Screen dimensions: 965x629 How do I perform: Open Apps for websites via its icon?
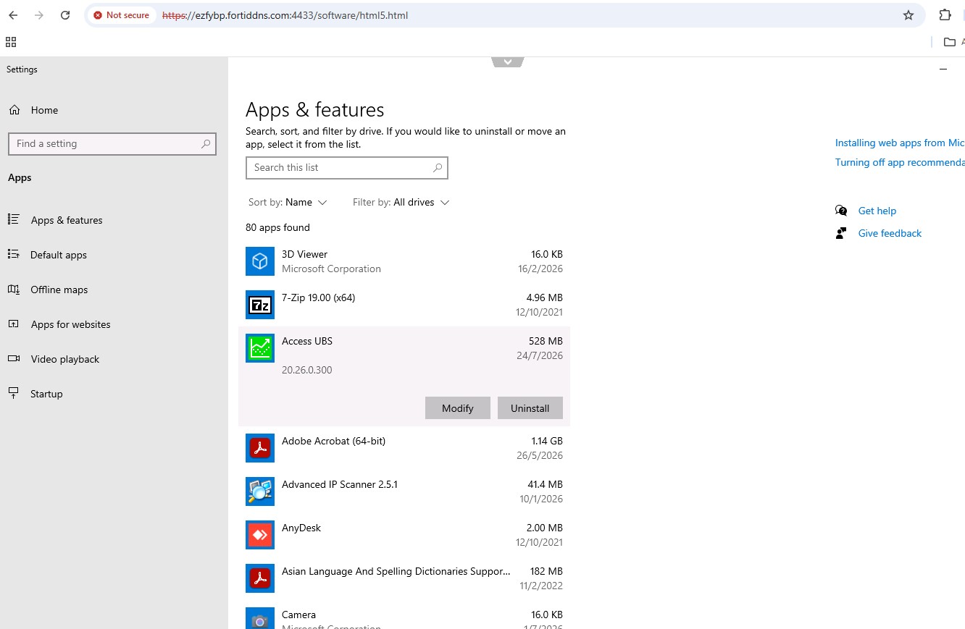point(14,324)
